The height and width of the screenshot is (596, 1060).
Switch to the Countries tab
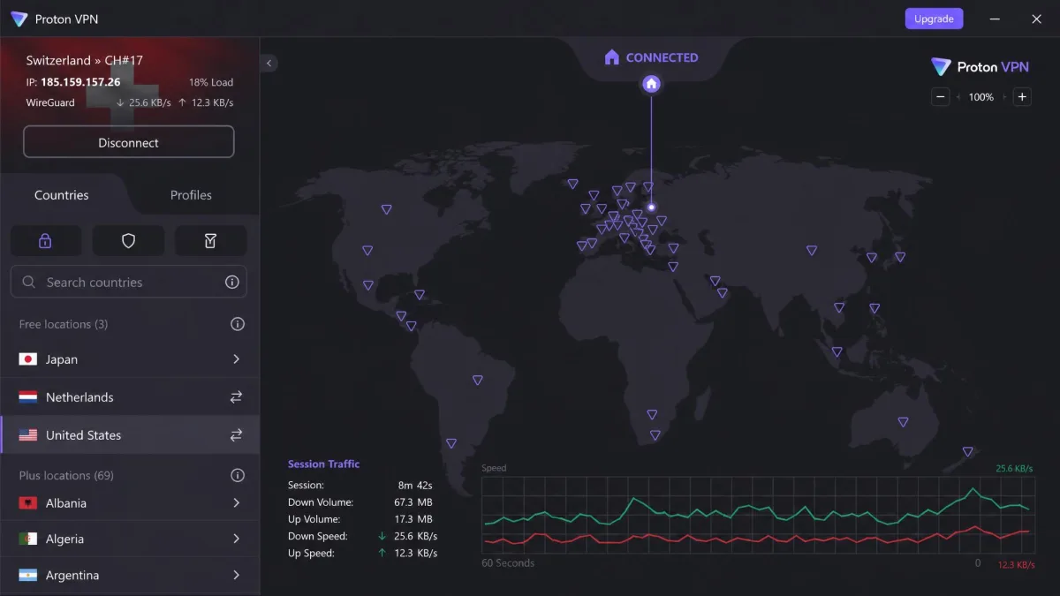(62, 195)
